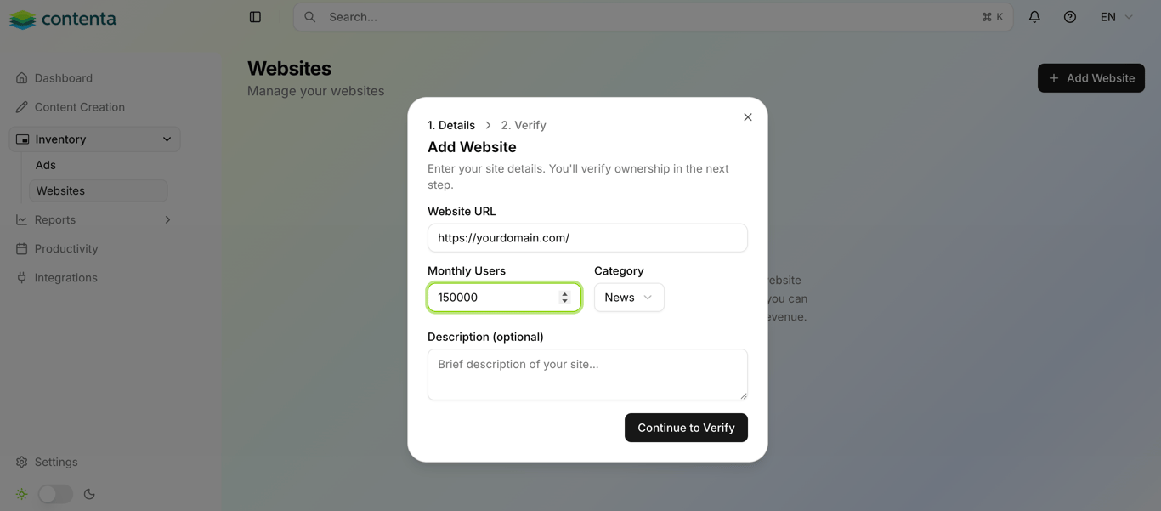The width and height of the screenshot is (1161, 511).
Task: Select the Ads inventory item
Action: (46, 165)
